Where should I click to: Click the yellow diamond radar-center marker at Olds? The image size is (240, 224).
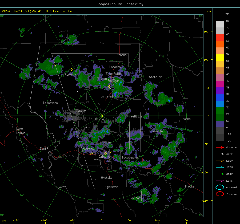tap(102, 116)
